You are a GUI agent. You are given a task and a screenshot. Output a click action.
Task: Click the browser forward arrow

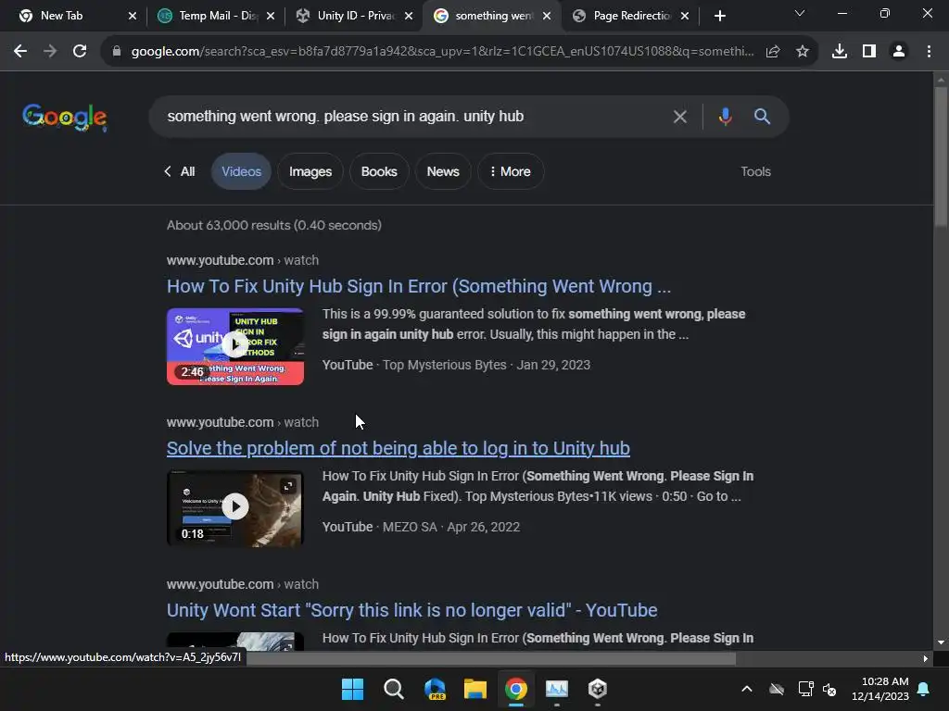click(50, 52)
